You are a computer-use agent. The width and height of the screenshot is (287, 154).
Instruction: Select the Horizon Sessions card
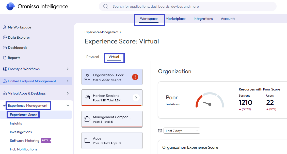coord(112,98)
